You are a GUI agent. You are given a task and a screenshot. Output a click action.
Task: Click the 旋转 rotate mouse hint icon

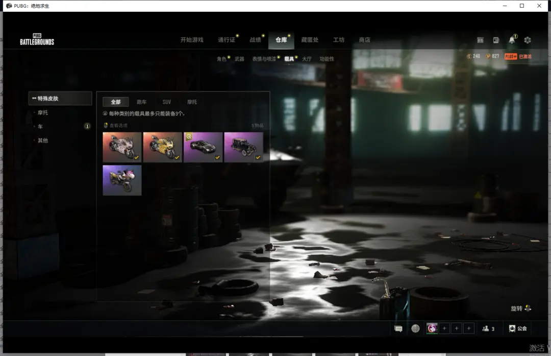tap(528, 308)
